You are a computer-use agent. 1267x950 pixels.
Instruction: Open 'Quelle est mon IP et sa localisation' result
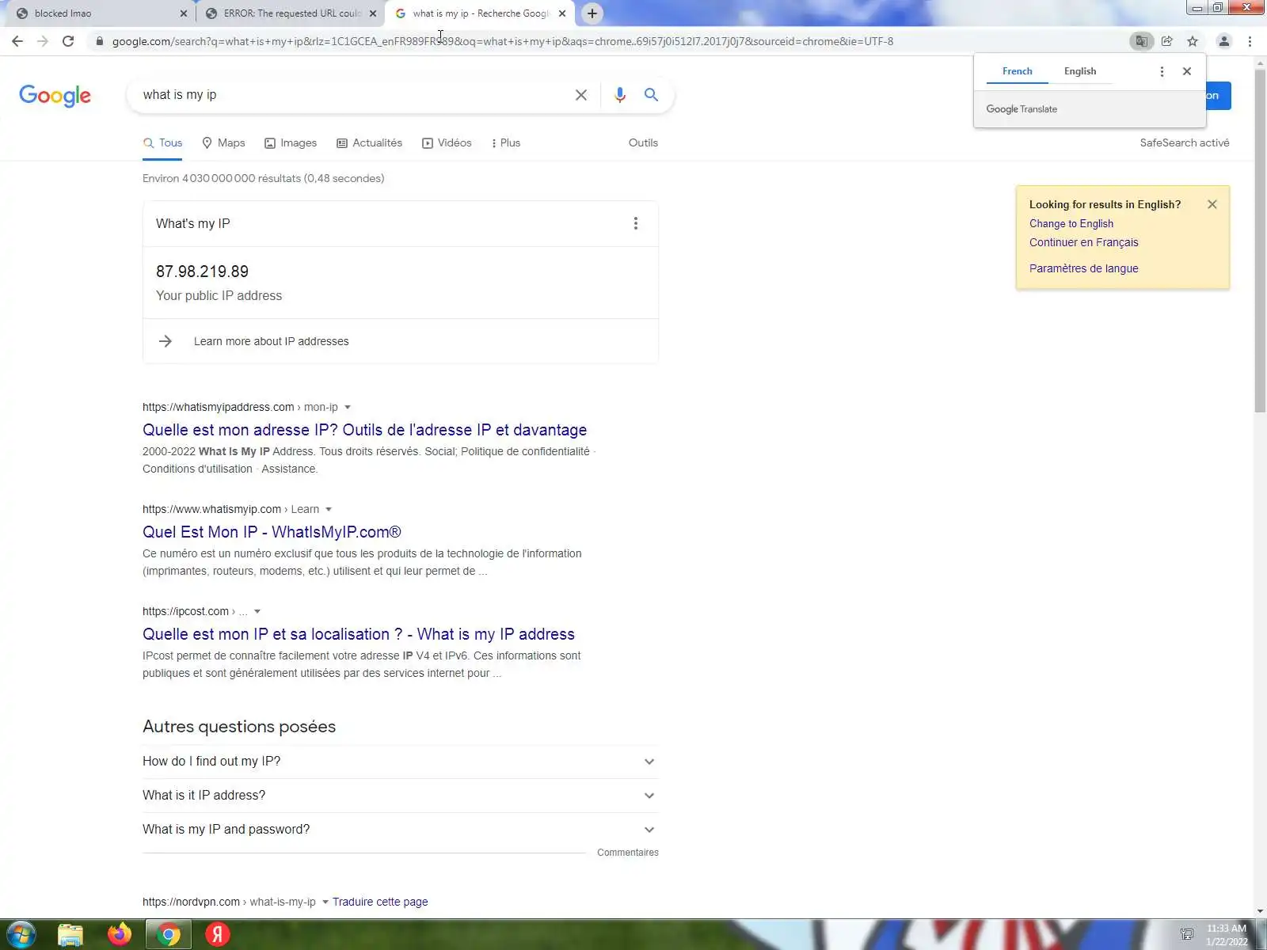point(359,634)
